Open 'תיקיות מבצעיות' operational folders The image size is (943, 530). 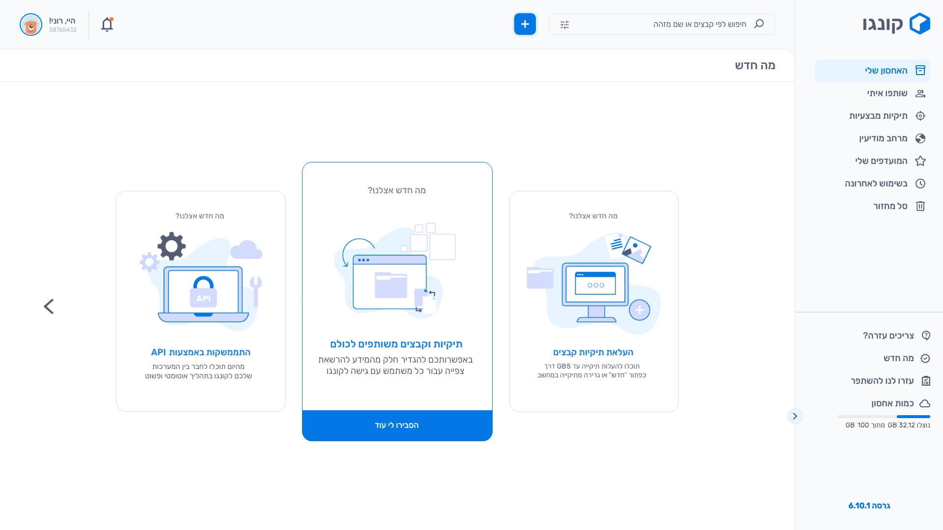pos(878,116)
